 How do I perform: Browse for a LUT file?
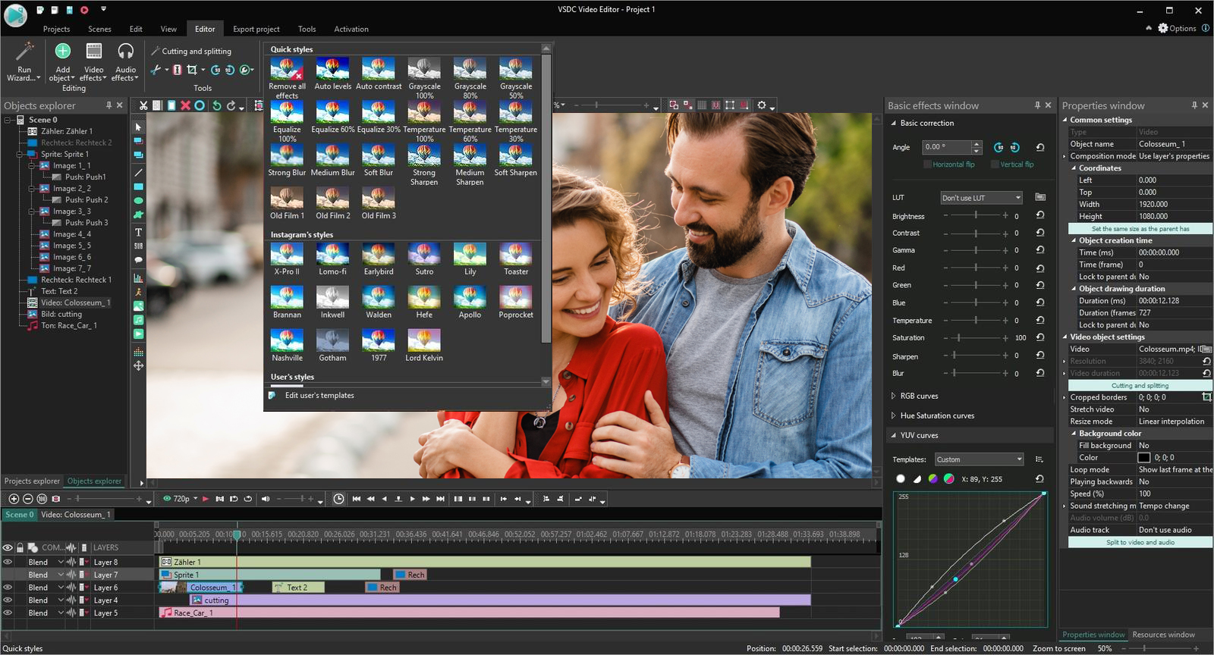1040,197
